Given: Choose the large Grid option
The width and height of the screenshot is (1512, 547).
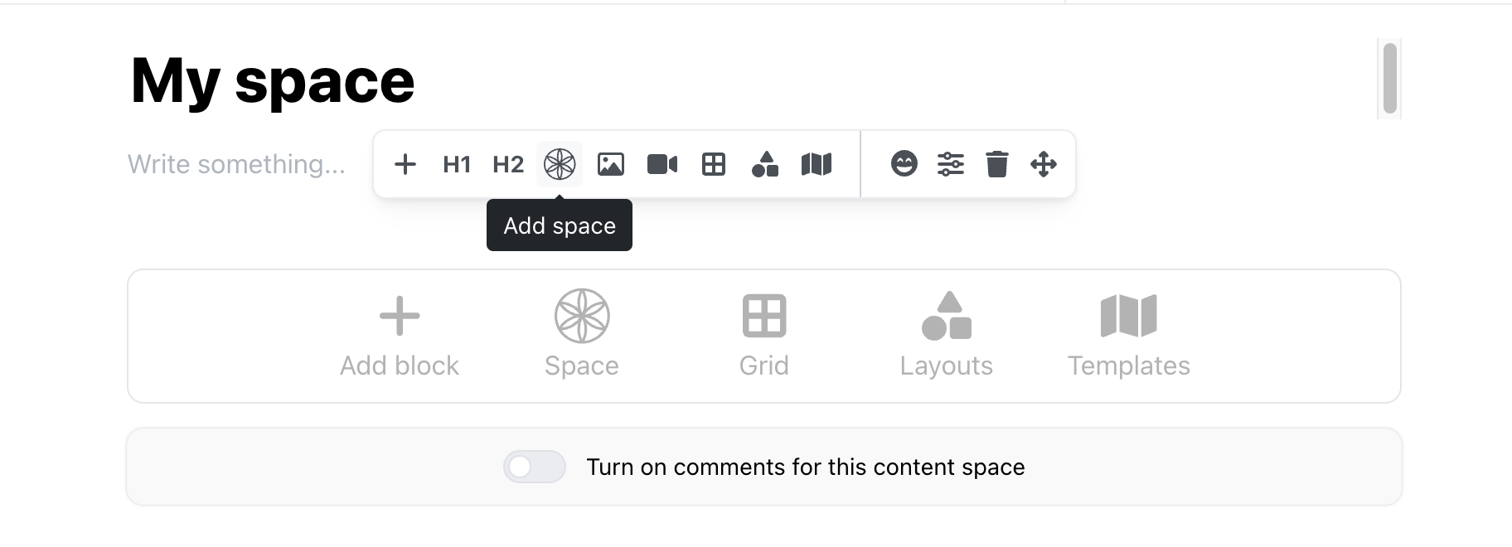Looking at the screenshot, I should pos(764,336).
